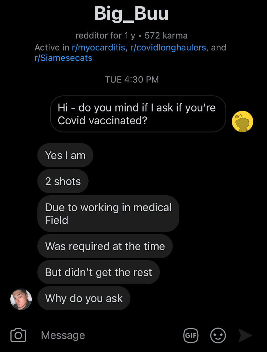Tap the camera icon to attach a photo
267x352 pixels.
[18, 335]
